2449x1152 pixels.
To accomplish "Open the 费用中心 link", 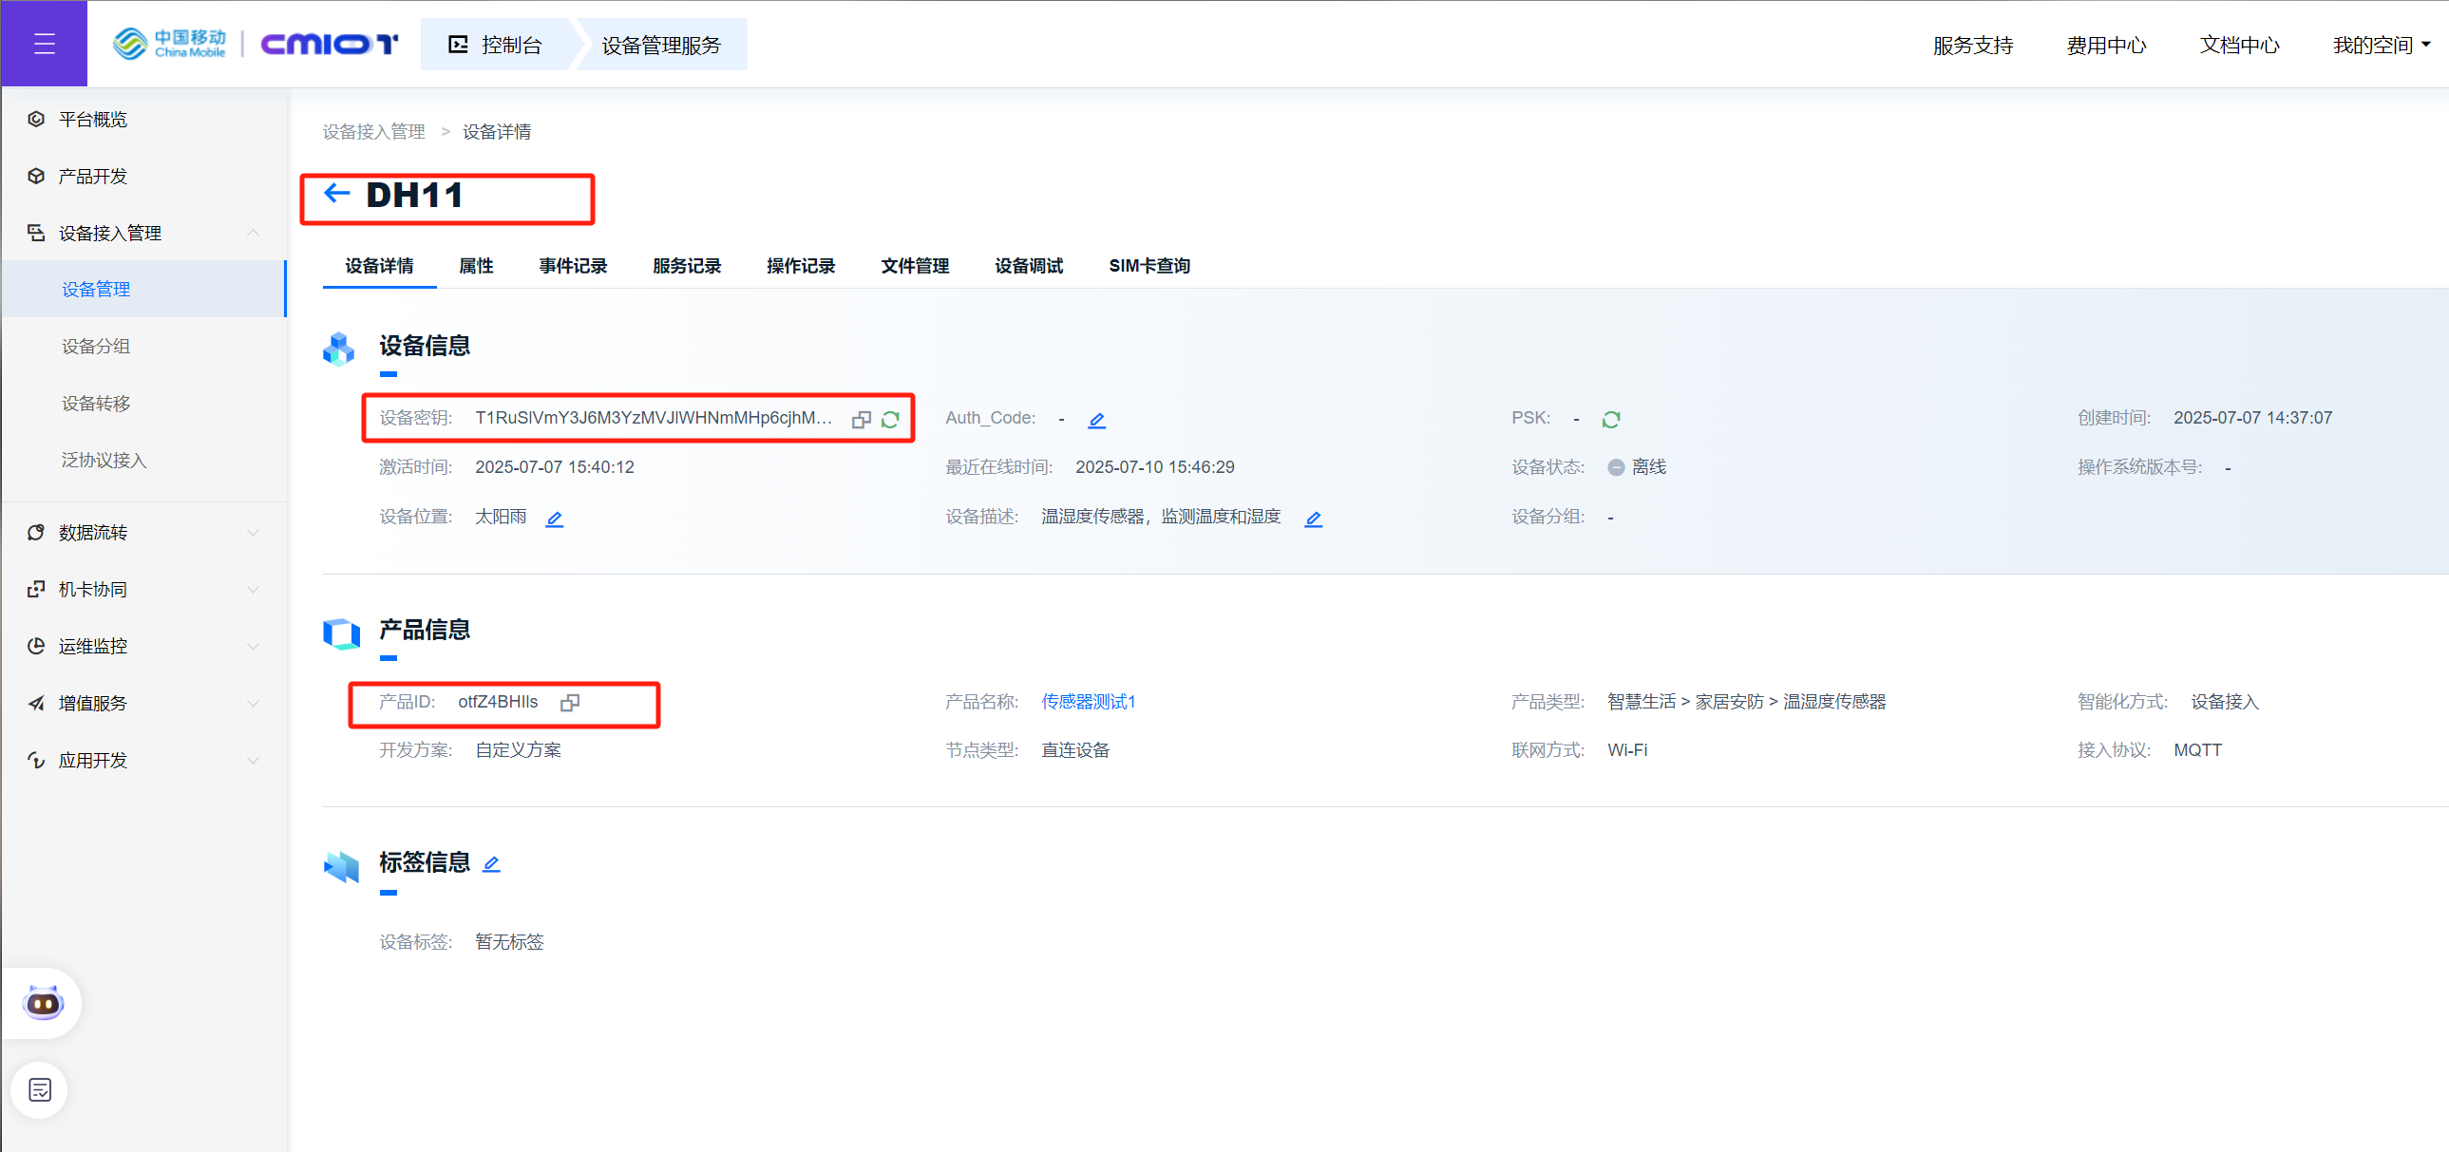I will click(2106, 45).
